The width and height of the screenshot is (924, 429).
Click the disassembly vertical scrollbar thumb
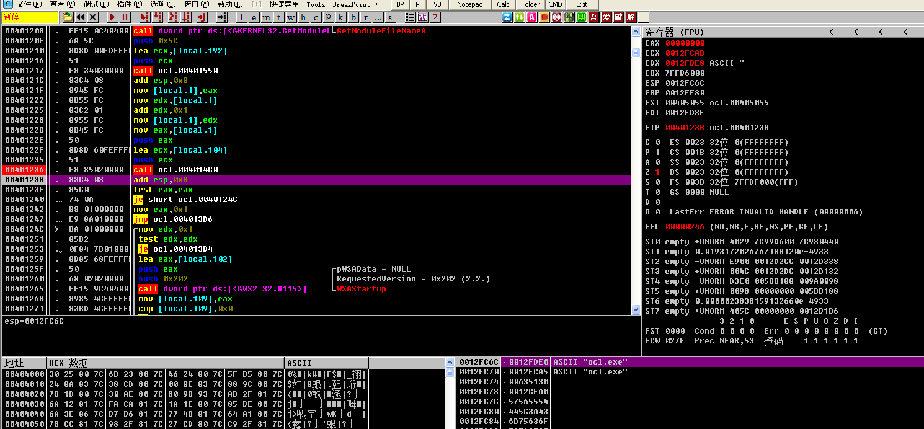pos(636,53)
